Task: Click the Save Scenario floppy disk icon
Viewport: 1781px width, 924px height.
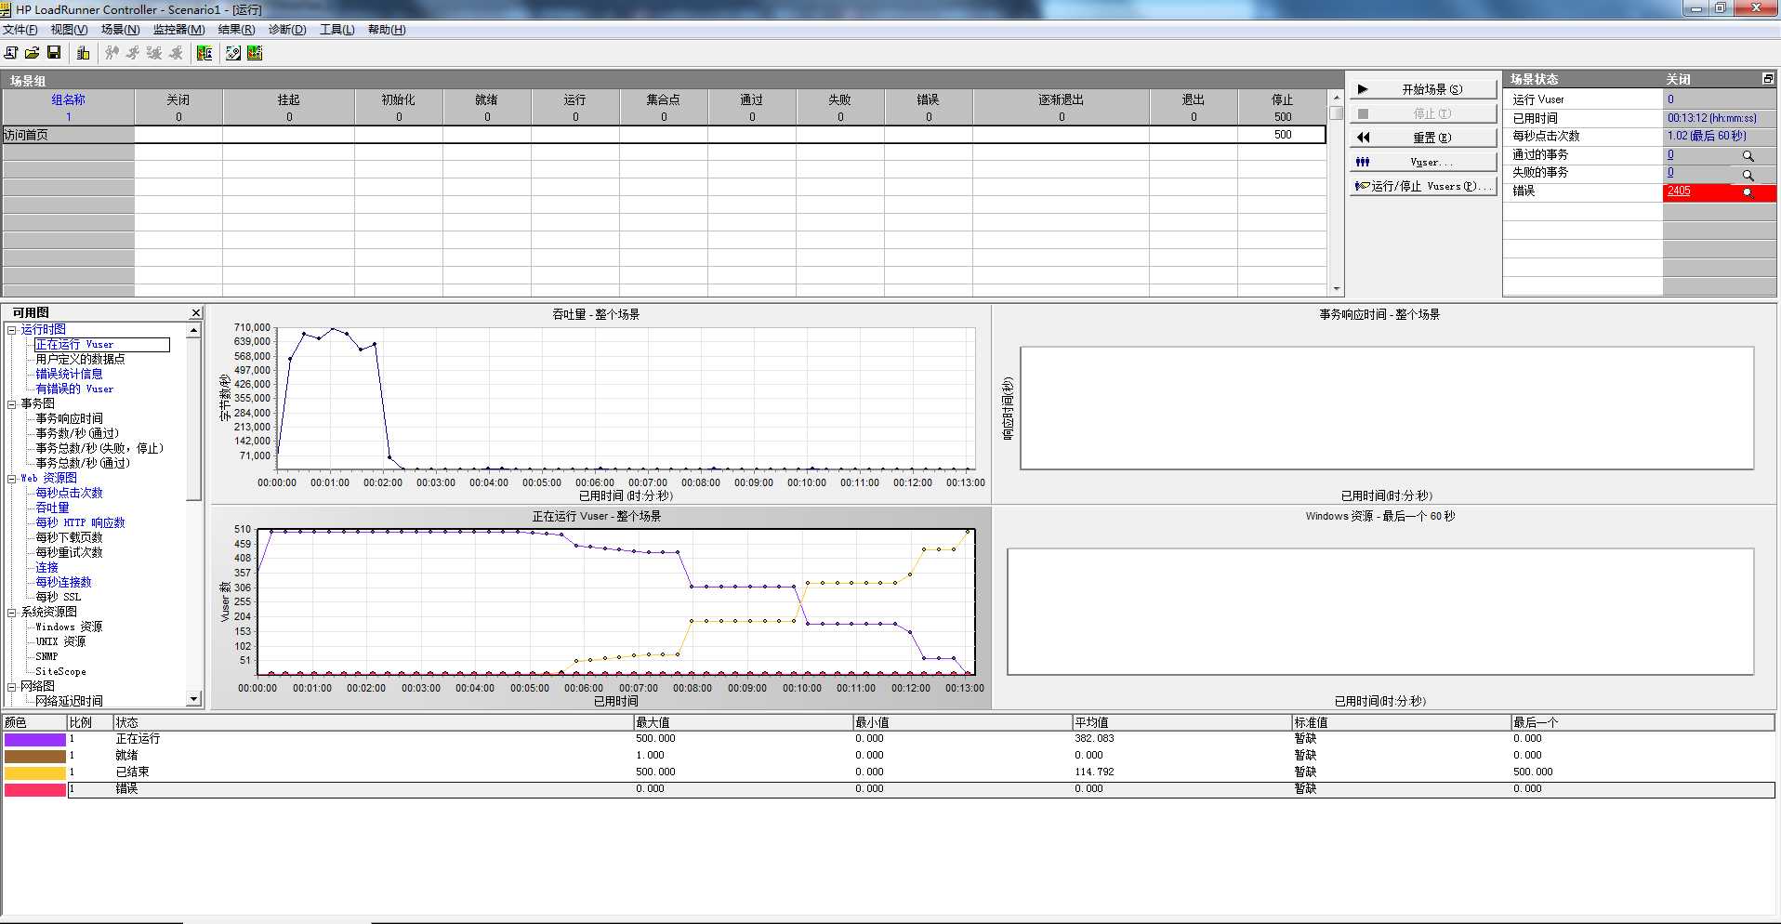Action: (54, 53)
